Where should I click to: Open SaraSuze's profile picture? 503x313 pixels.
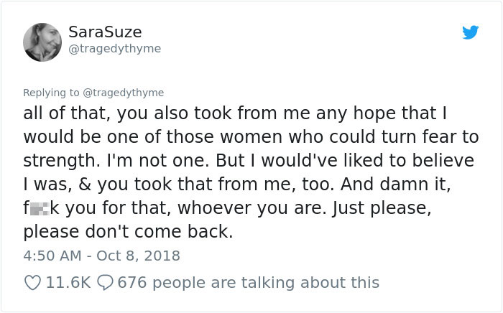point(42,42)
